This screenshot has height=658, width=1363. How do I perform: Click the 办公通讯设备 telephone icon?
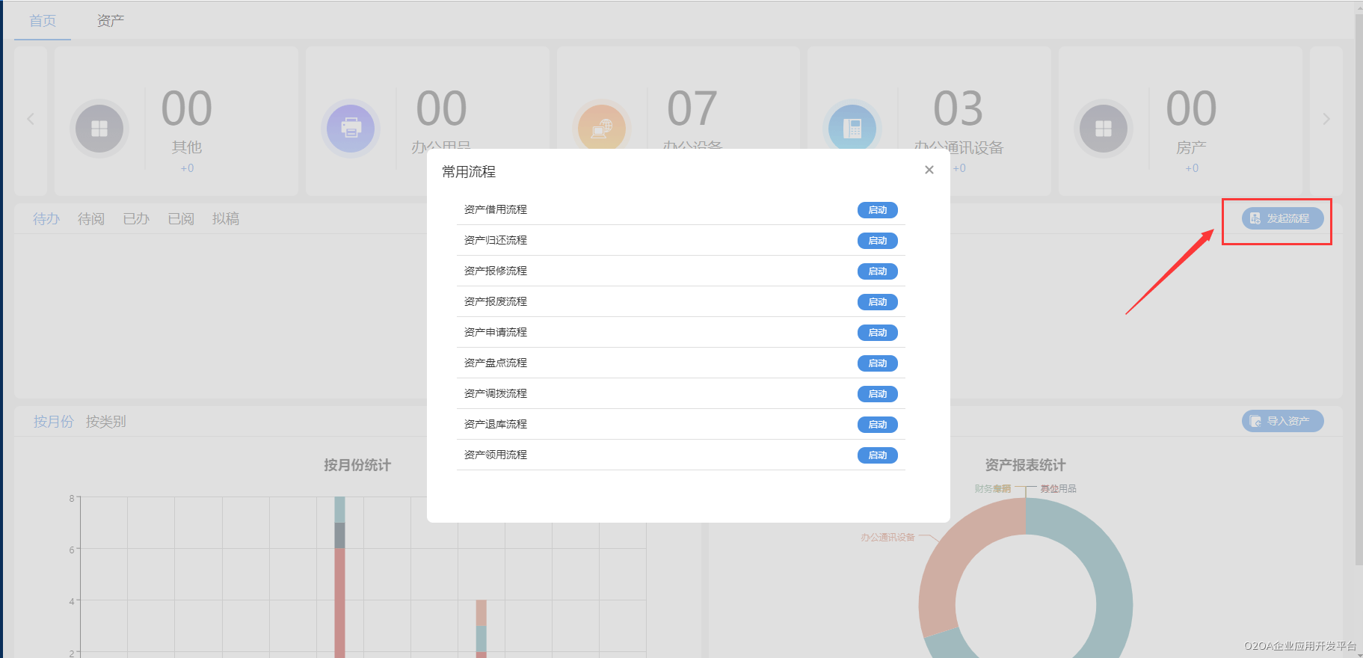[x=852, y=129]
